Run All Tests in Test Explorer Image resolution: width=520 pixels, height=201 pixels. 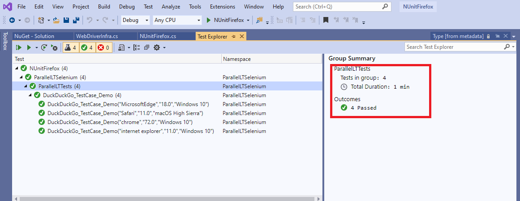18,48
